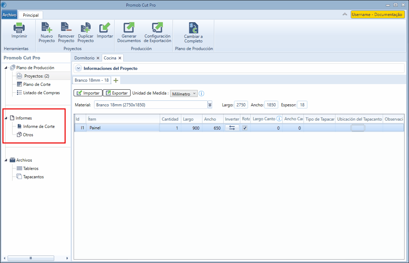Click the ribbon Importar icon

105,28
